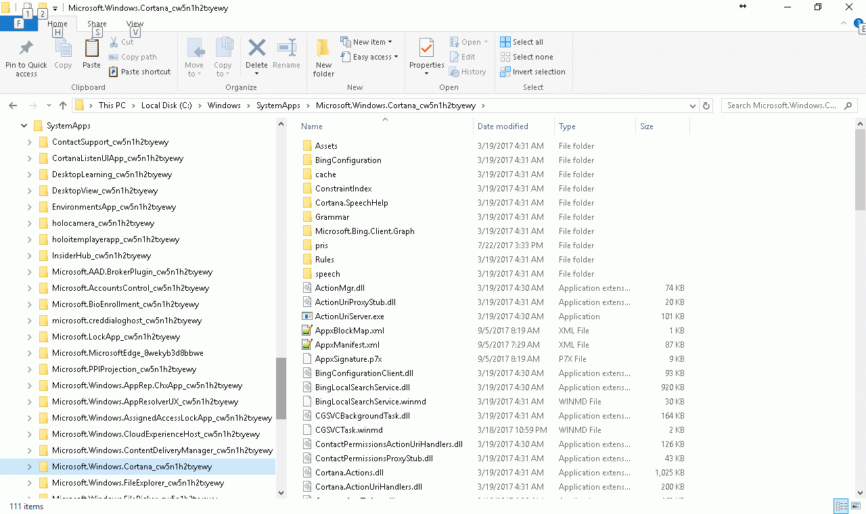Collapse the SystemApps tree node
The width and height of the screenshot is (866, 514).
click(x=24, y=126)
